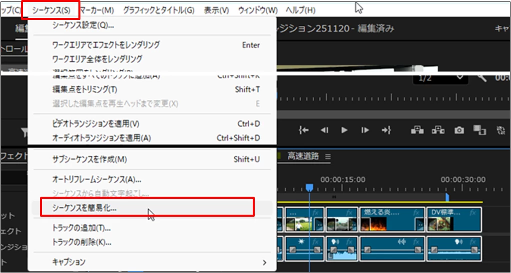Image resolution: width=511 pixels, height=273 pixels.
Task: Choose トラックの追加(T)... menu item
Action: (x=152, y=228)
